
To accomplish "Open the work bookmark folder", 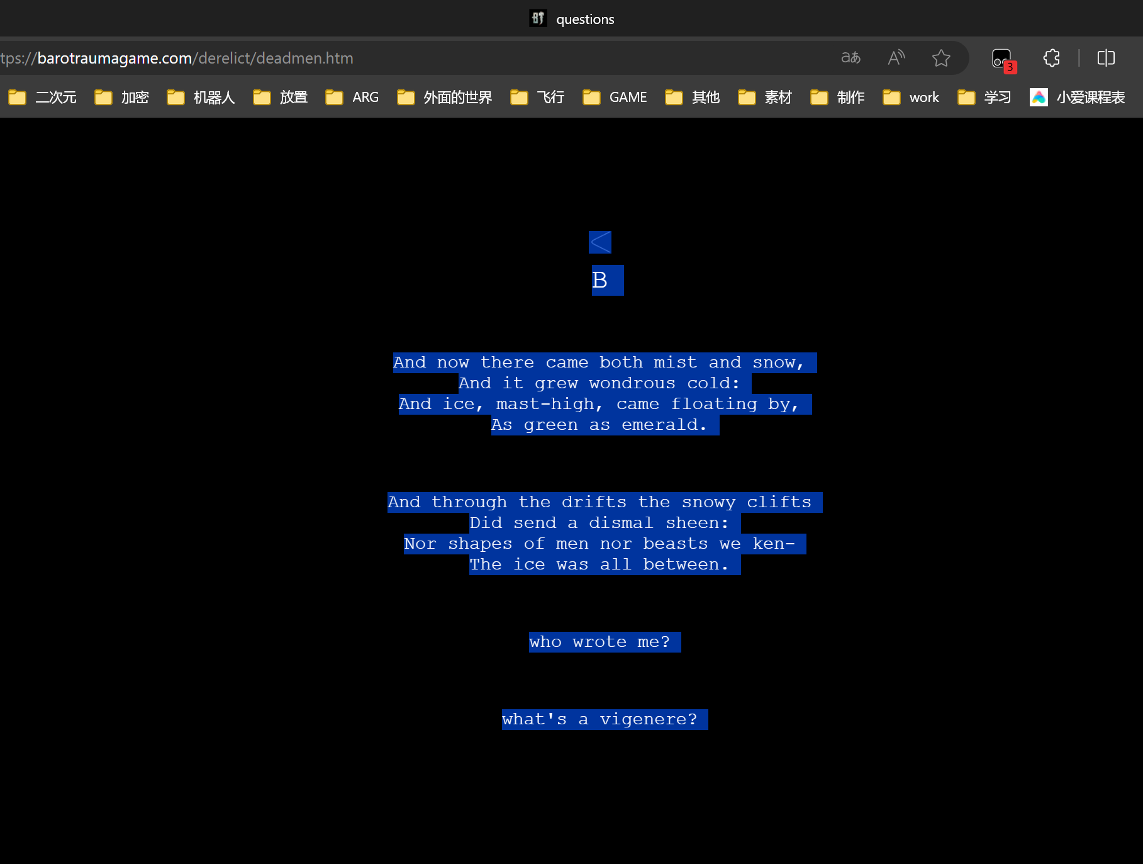I will tap(910, 97).
